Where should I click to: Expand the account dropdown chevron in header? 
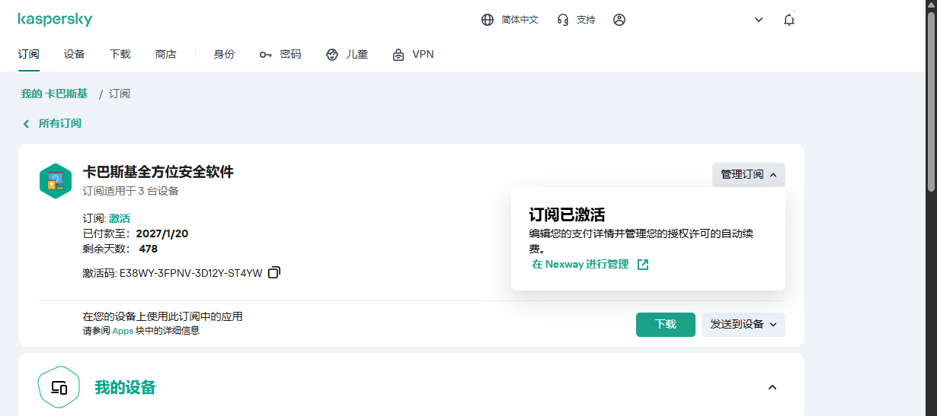(x=759, y=20)
